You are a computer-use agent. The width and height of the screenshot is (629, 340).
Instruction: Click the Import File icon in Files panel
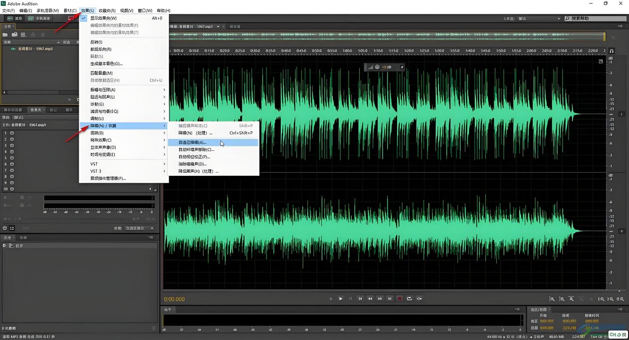click(x=14, y=34)
